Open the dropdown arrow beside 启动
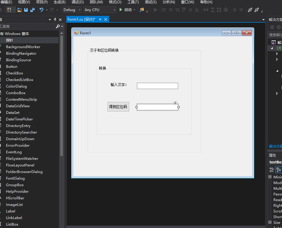 (x=134, y=10)
